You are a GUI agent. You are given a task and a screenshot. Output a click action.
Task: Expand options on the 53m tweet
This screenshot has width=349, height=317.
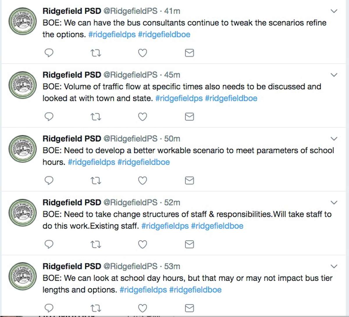[334, 266]
